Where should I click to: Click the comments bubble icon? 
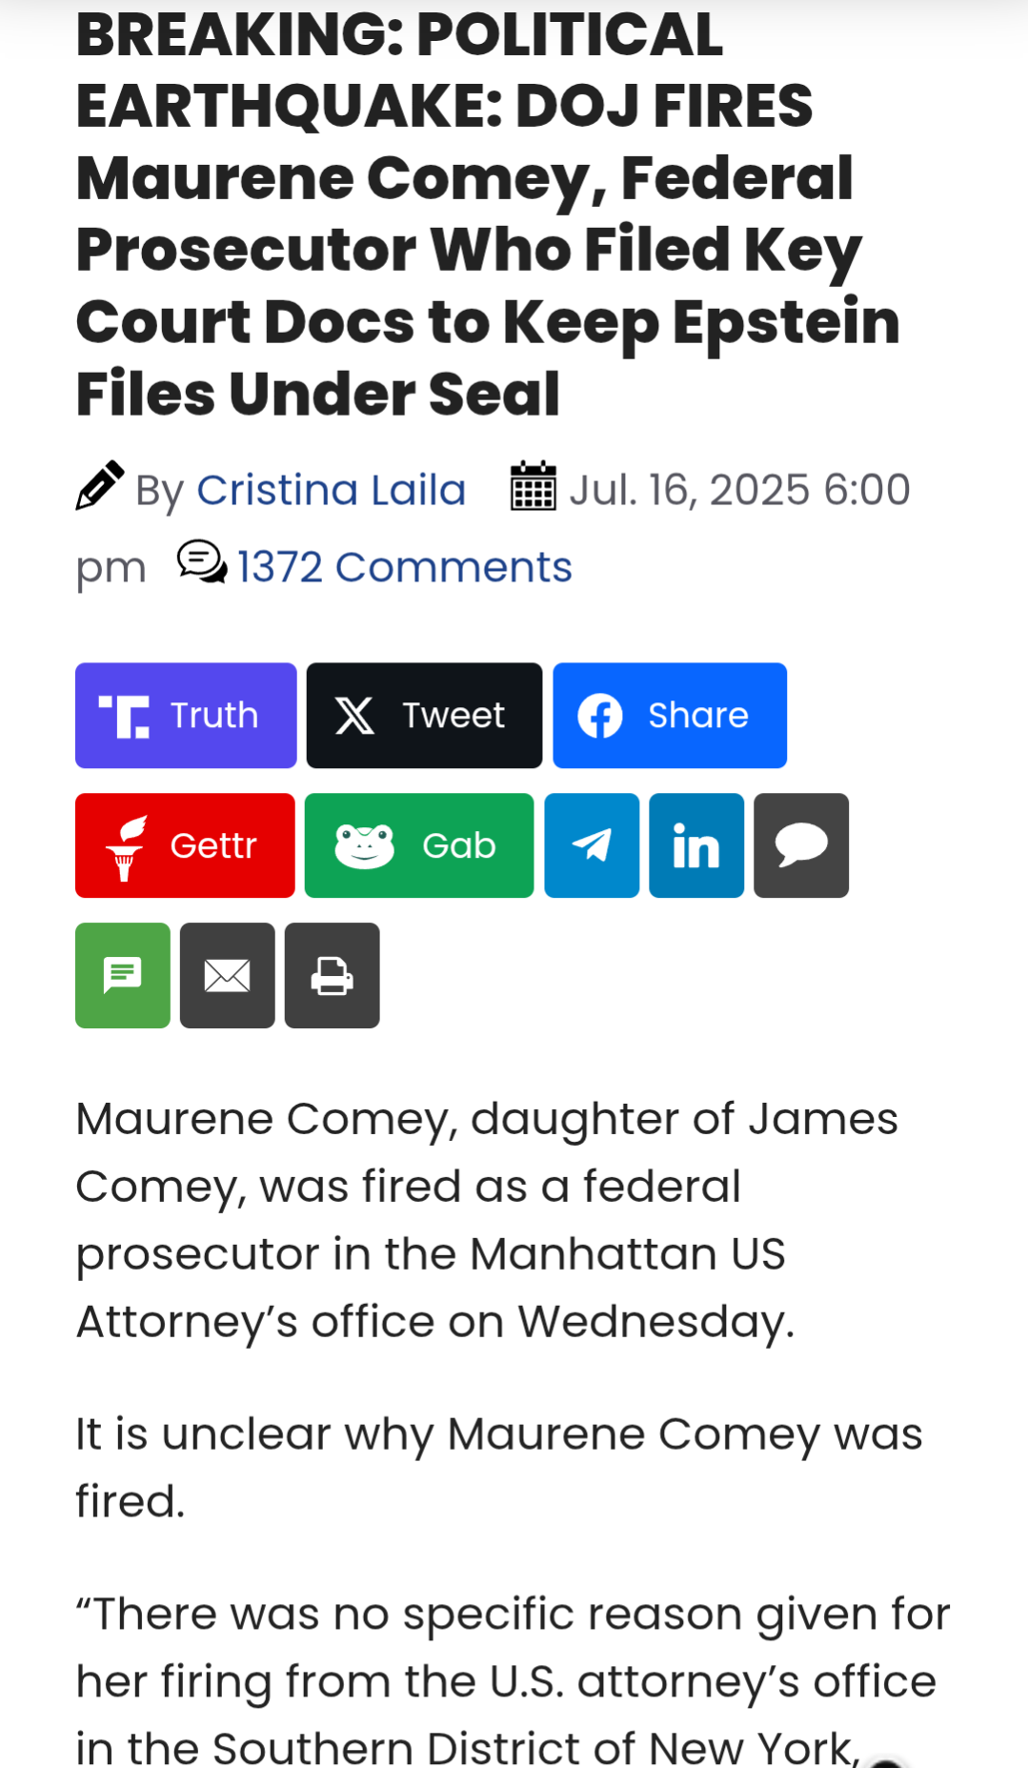[x=202, y=562]
